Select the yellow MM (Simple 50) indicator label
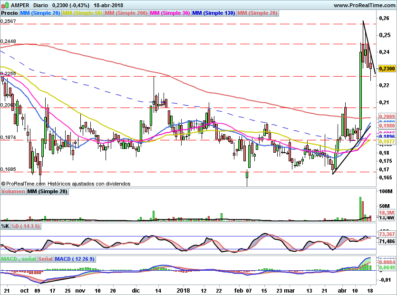This screenshot has width=397, height=295. click(x=82, y=13)
